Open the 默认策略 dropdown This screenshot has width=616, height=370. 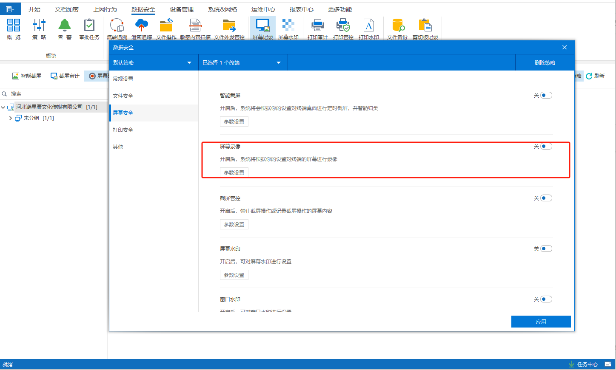[x=153, y=63]
